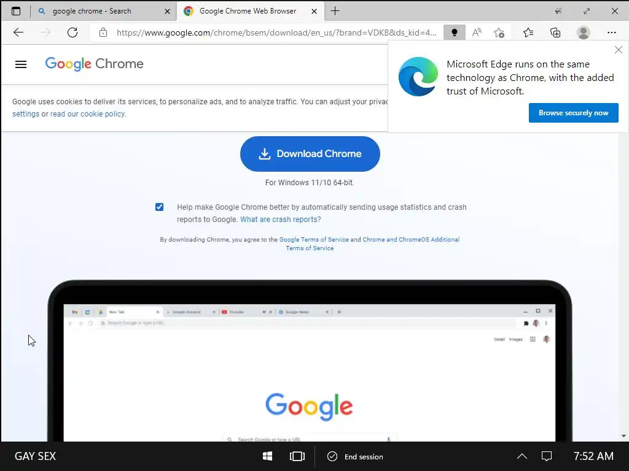Screen dimensions: 629x471
Task: Click the pin icon in title bar
Action: pos(558,11)
